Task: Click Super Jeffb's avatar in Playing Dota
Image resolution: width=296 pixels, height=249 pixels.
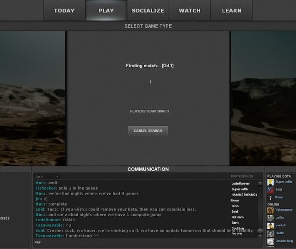Action: coord(271,182)
